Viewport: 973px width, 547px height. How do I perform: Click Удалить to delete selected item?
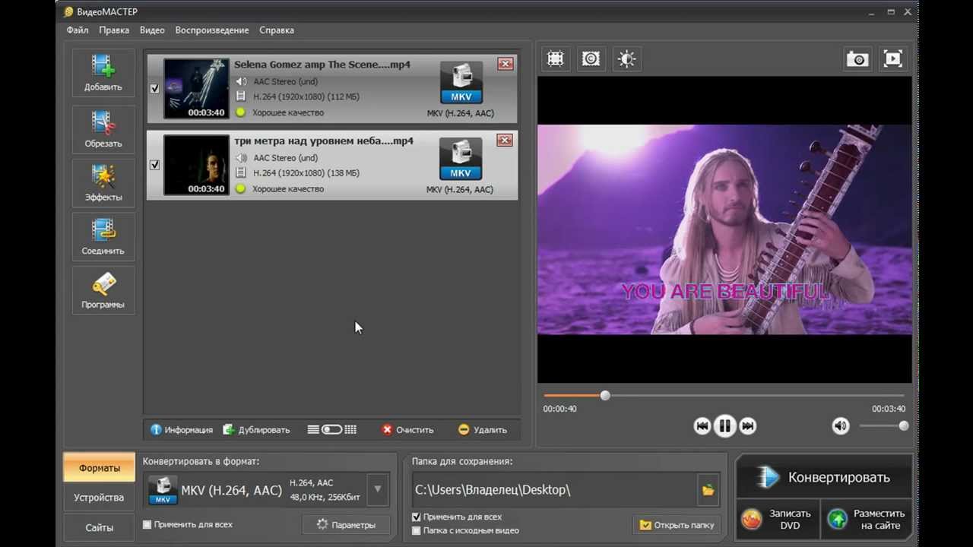pyautogui.click(x=483, y=429)
